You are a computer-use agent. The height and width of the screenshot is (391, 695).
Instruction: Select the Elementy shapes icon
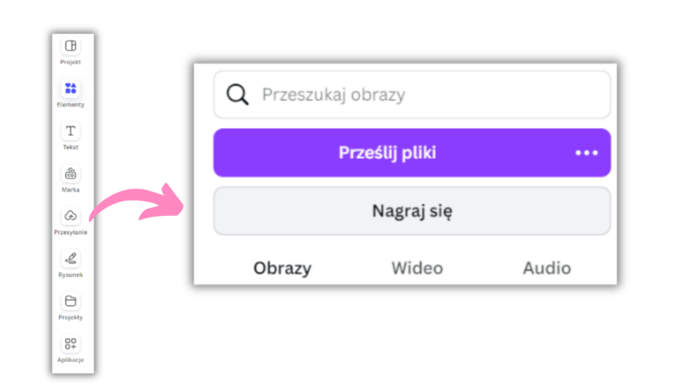click(71, 88)
